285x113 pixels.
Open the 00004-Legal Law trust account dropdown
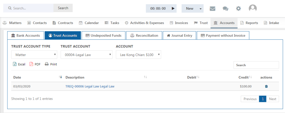click(x=87, y=54)
